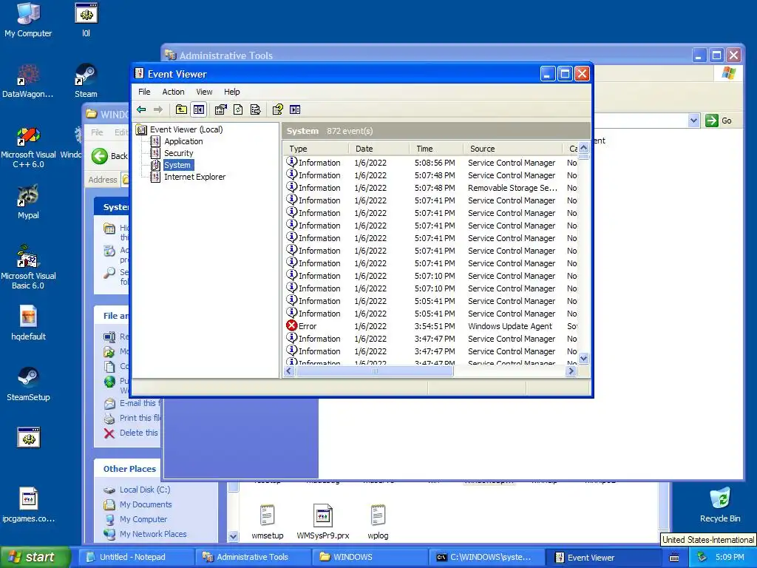The image size is (757, 568).
Task: Open My Computer link in Other Places
Action: click(143, 519)
